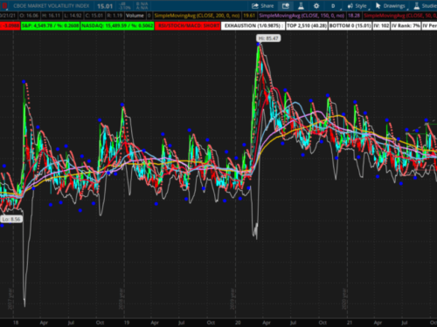Click the H: 16.11 high value
Screen dimensions: 437x327
[x=51, y=16]
